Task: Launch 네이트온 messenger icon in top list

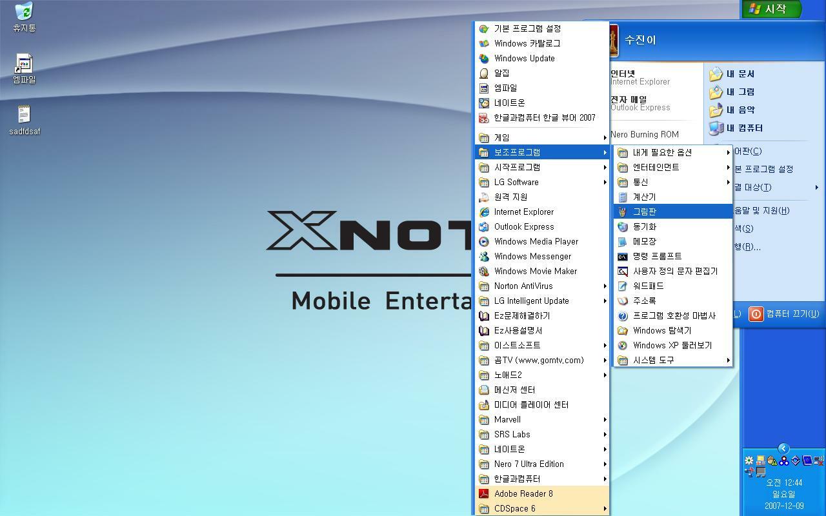Action: pyautogui.click(x=484, y=103)
